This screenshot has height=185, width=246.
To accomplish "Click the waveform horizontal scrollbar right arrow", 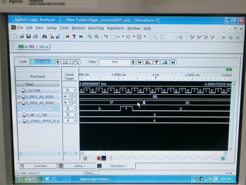I will pyautogui.click(x=225, y=153).
